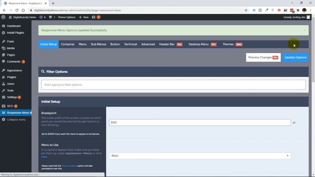Switch to the Button tab
Screen dimensions: 315x177
click(x=115, y=44)
